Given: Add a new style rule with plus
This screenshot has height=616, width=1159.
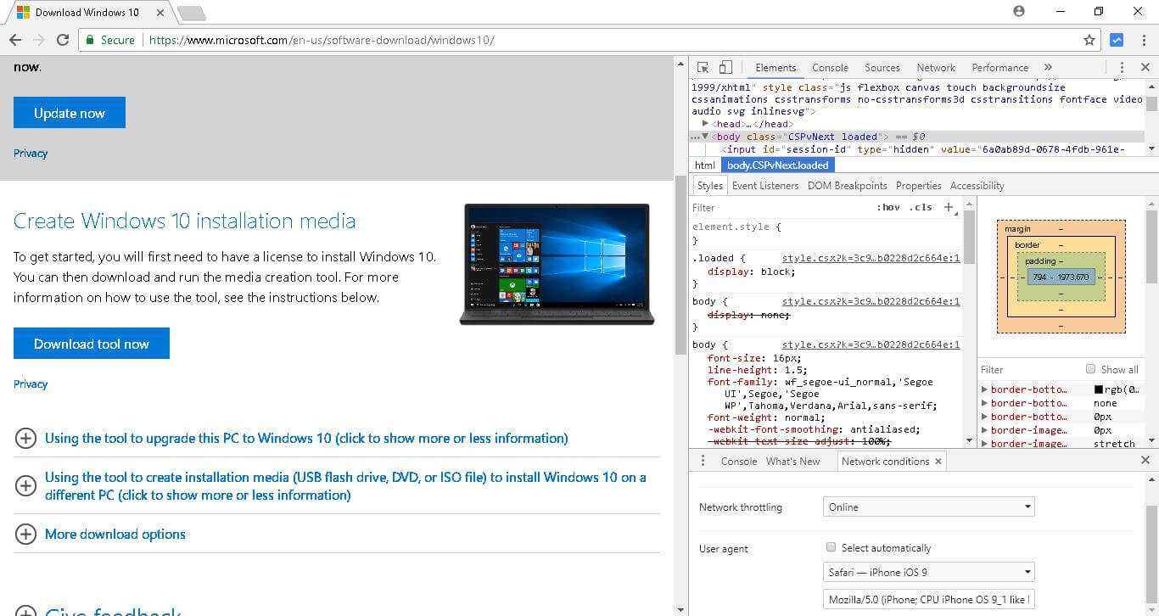Looking at the screenshot, I should point(949,207).
